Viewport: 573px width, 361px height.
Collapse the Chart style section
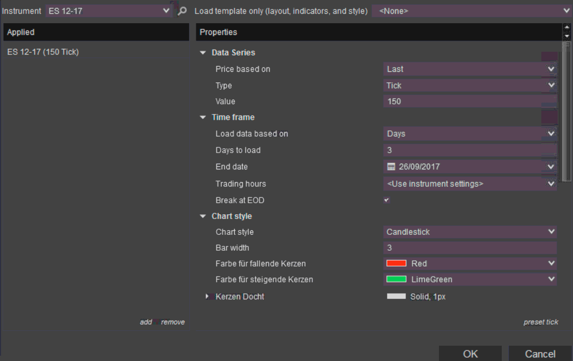click(x=203, y=216)
